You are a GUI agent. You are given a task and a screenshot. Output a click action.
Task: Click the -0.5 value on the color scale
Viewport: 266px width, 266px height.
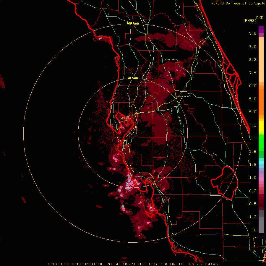pyautogui.click(x=252, y=204)
